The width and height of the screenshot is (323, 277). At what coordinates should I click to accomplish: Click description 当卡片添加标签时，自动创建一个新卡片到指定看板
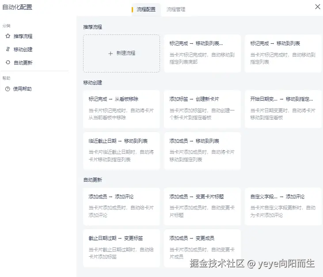click(202, 114)
